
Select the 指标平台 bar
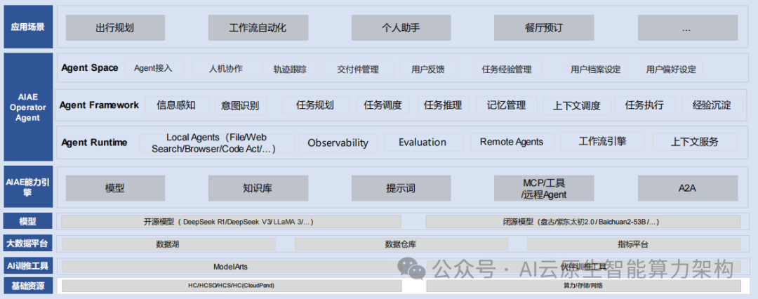(x=633, y=244)
